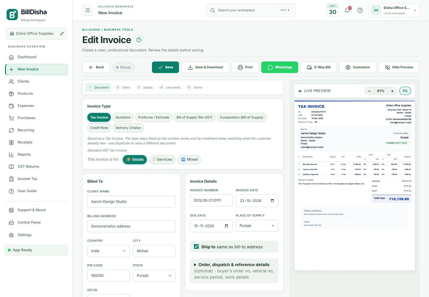Select Mixed invoice kind
Screen dimensions: 429x297
click(189, 159)
